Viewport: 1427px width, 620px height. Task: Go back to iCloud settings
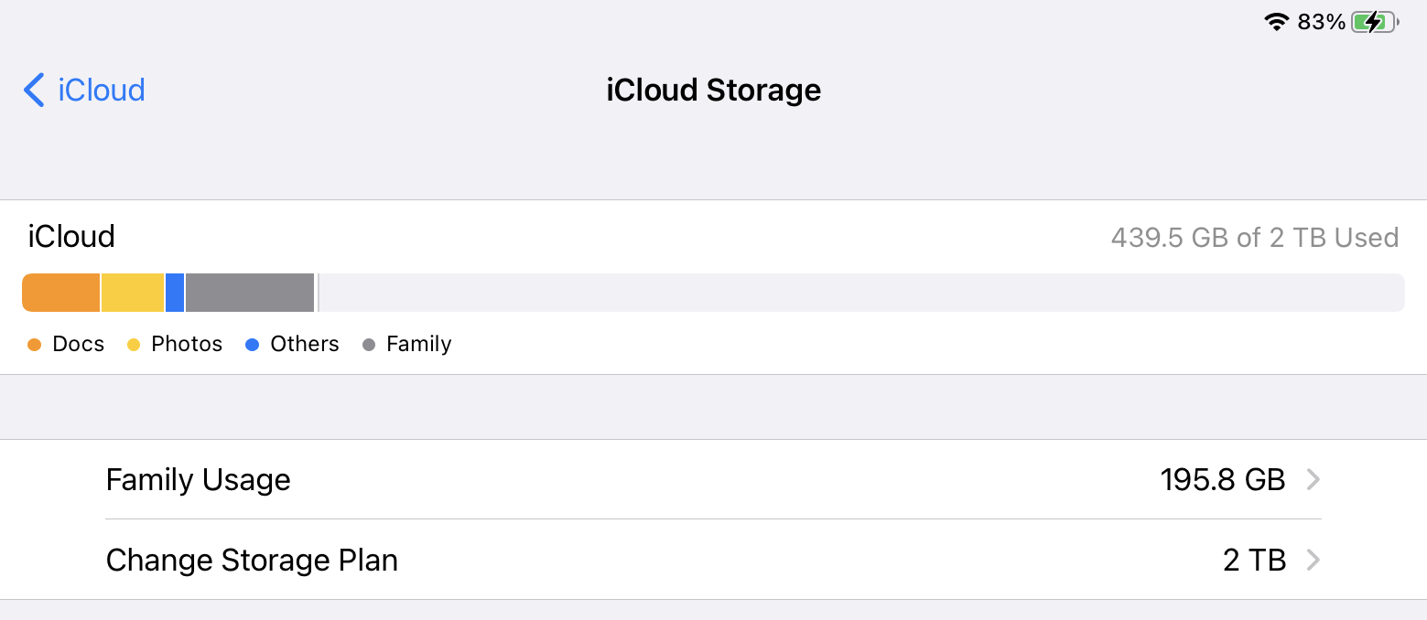click(84, 90)
